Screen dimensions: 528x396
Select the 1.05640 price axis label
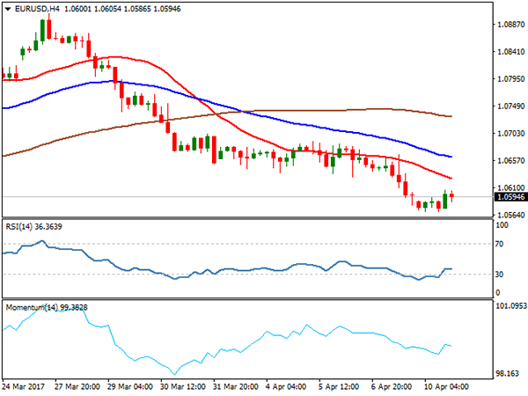(510, 215)
